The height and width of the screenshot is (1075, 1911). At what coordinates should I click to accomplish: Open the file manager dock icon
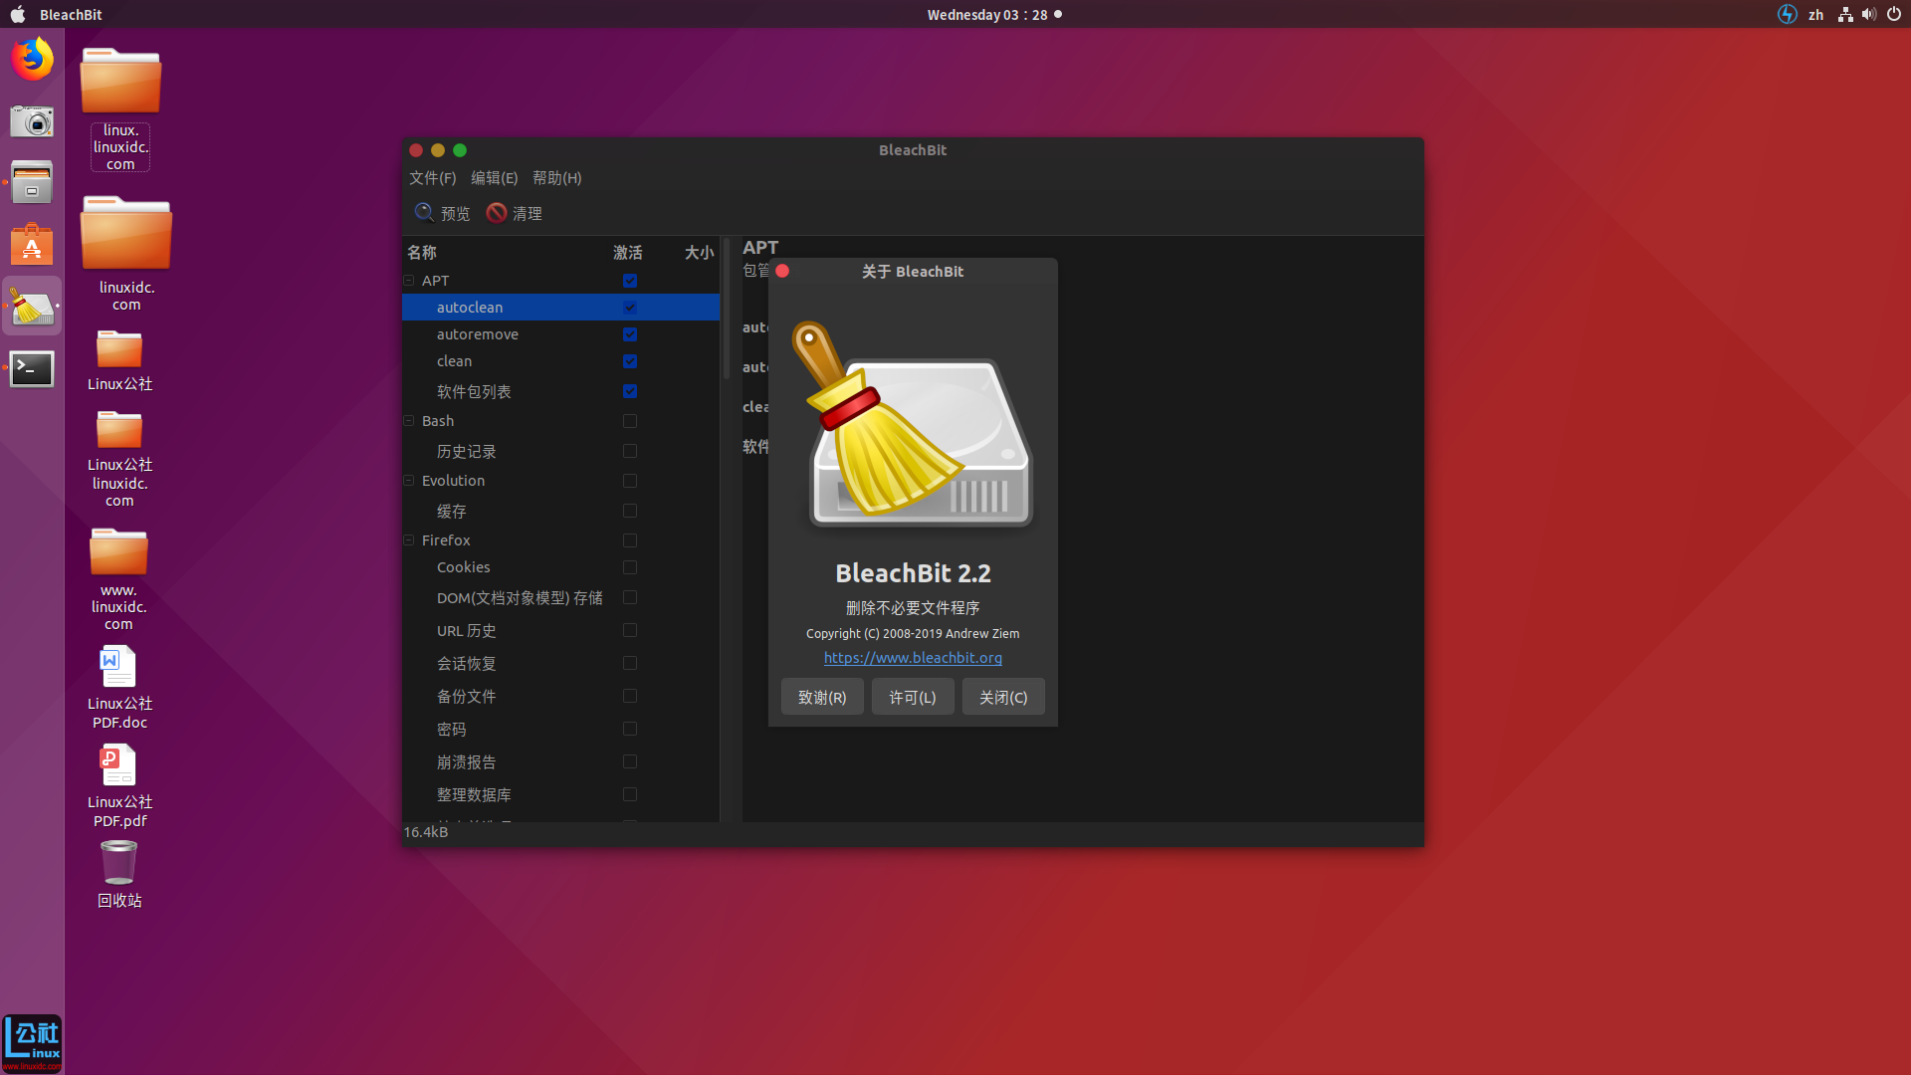click(32, 182)
